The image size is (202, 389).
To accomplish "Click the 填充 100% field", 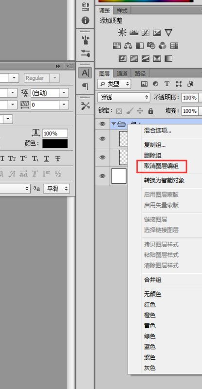I will pyautogui.click(x=190, y=111).
